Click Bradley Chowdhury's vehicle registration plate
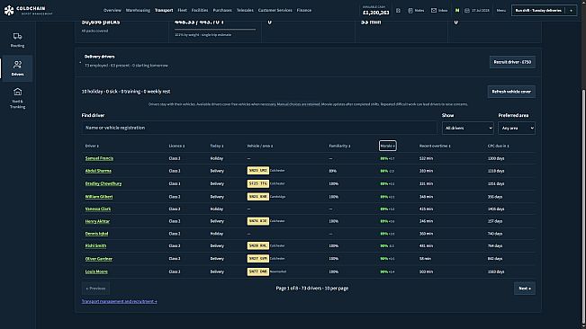The image size is (586, 329). click(x=257, y=183)
